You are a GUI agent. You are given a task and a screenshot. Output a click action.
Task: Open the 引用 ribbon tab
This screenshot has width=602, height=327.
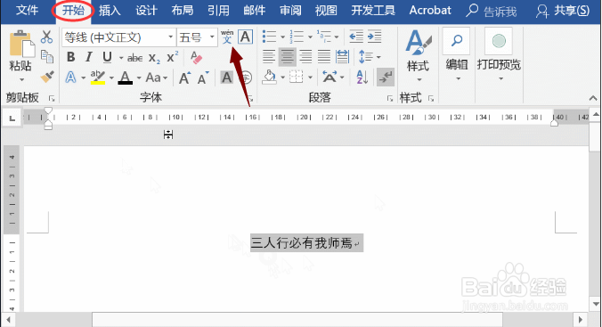coord(218,11)
